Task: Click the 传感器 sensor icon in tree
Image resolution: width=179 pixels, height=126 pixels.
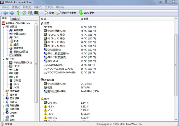Action: click(x=11, y=55)
